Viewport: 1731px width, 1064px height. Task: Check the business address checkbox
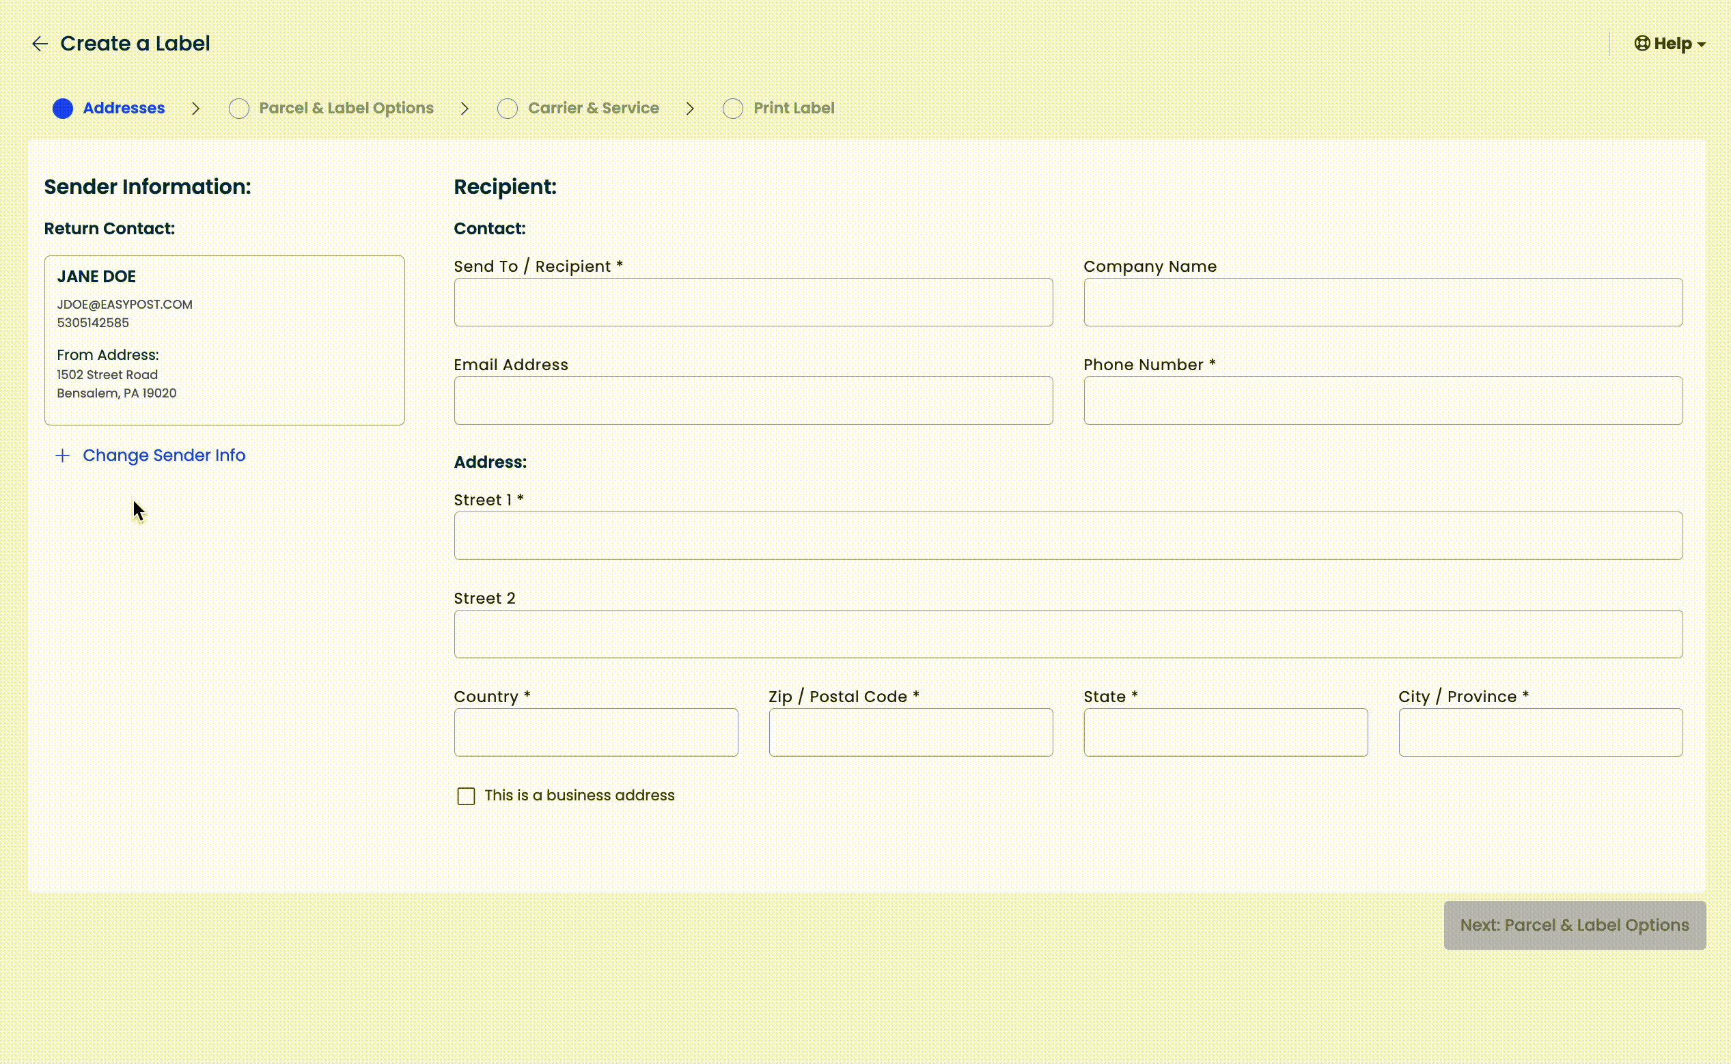coord(466,796)
